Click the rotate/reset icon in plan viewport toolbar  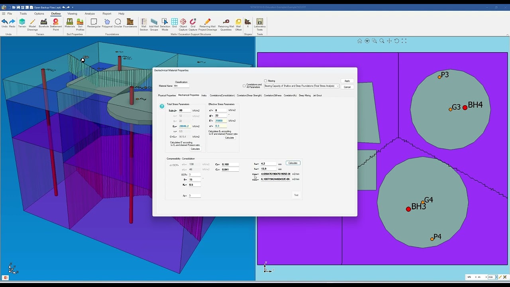[x=396, y=41]
